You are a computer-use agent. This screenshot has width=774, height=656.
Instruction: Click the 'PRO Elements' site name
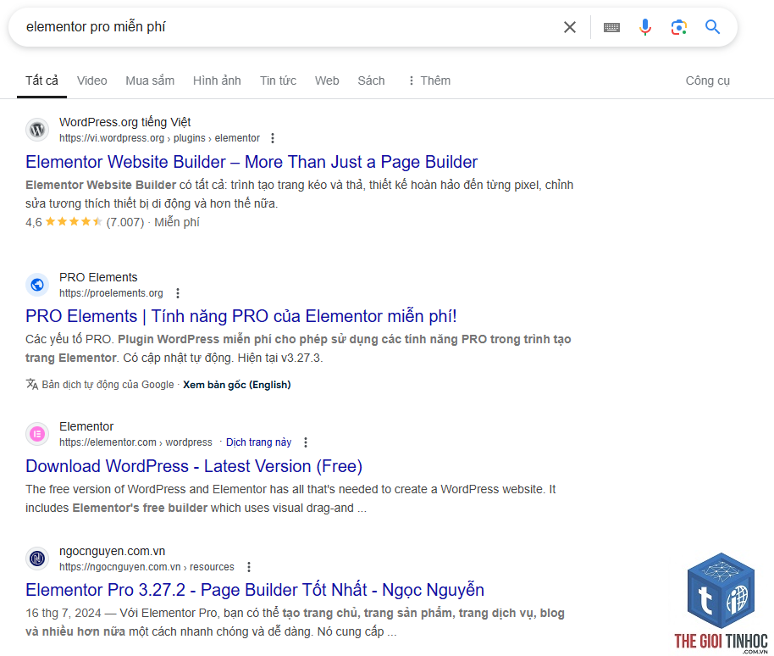pos(98,277)
